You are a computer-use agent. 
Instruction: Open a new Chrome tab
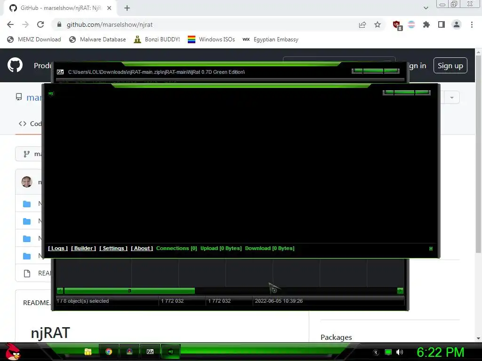pyautogui.click(x=127, y=8)
